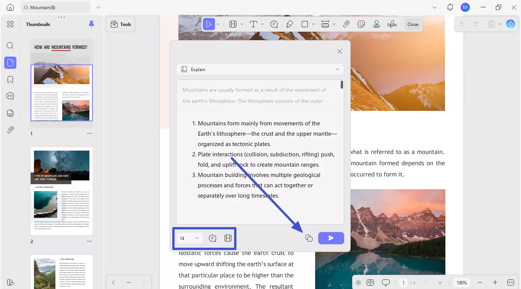
Task: Open more options for page 1 thumbnail
Action: [x=89, y=134]
